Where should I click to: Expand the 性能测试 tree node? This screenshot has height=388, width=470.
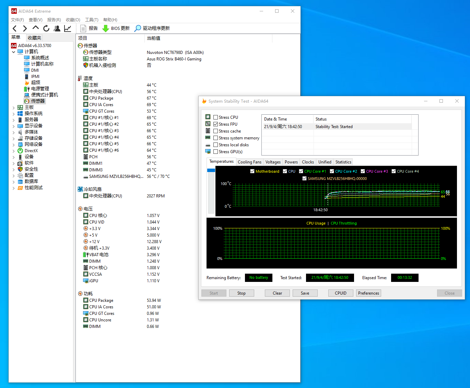coord(14,188)
